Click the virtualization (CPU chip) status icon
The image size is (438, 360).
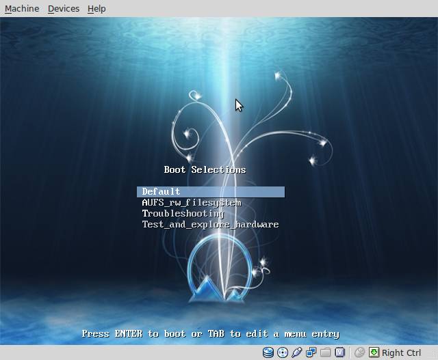339,352
